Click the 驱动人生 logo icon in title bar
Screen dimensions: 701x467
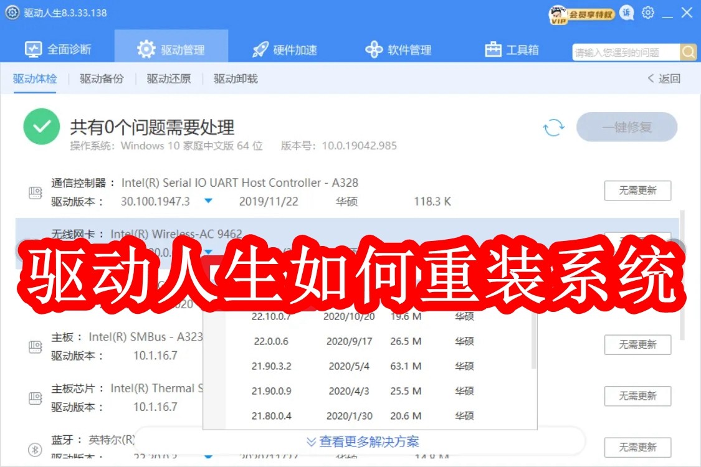tap(12, 12)
